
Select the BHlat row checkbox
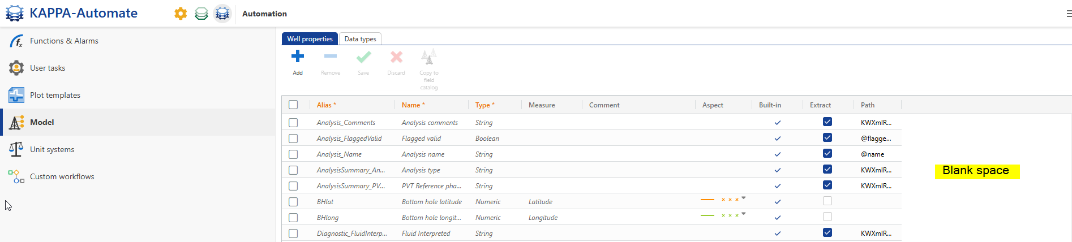point(293,201)
